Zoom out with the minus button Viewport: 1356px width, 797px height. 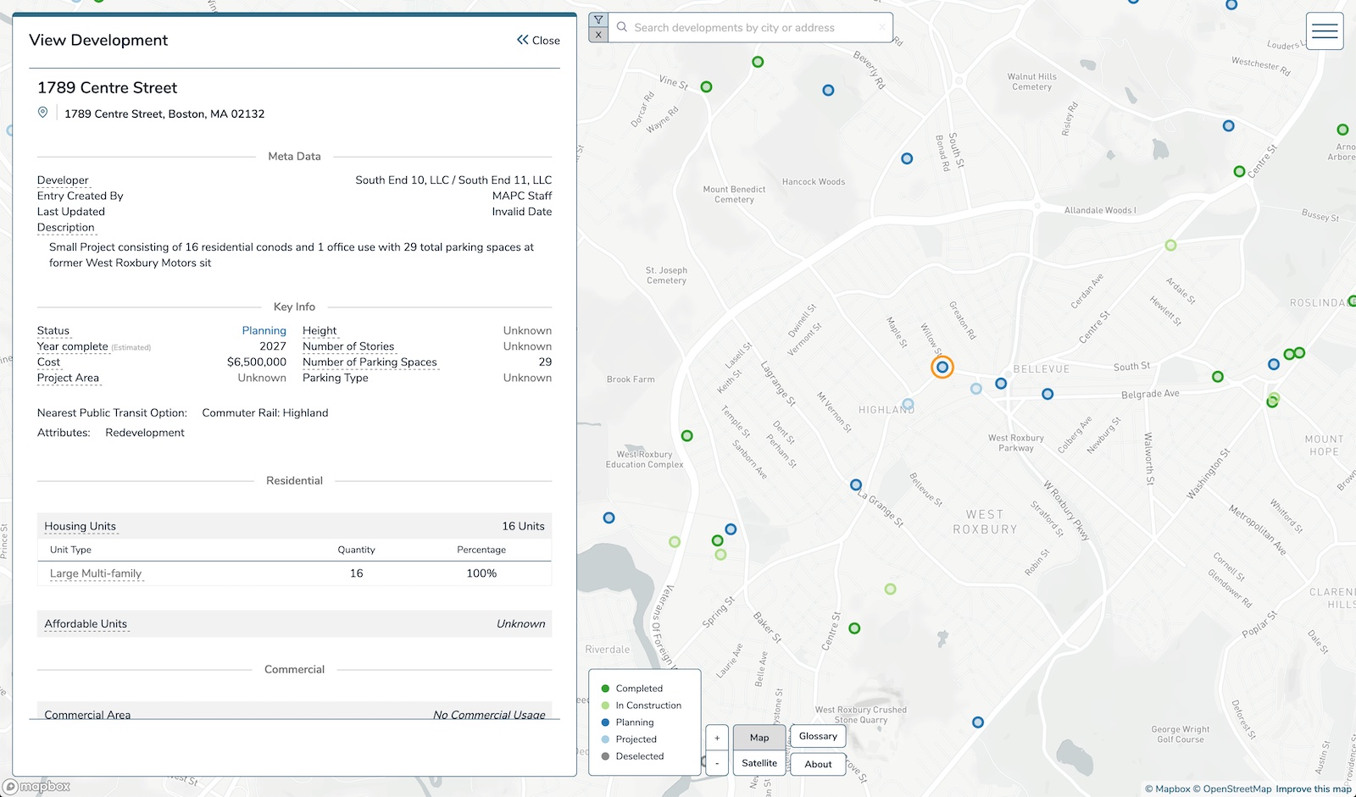click(717, 763)
